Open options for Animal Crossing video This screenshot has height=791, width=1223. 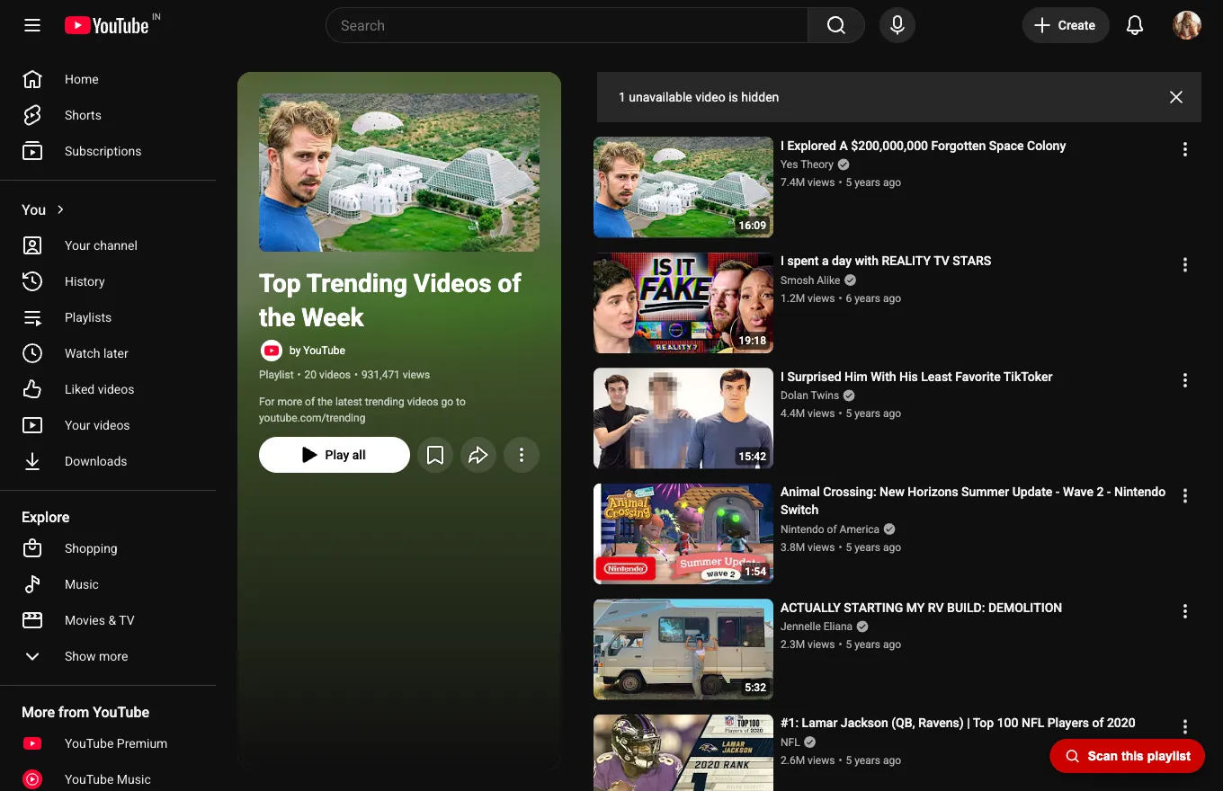coord(1185,495)
